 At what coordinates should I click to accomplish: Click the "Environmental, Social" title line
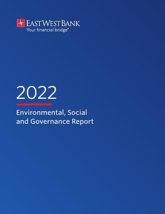click(x=52, y=113)
